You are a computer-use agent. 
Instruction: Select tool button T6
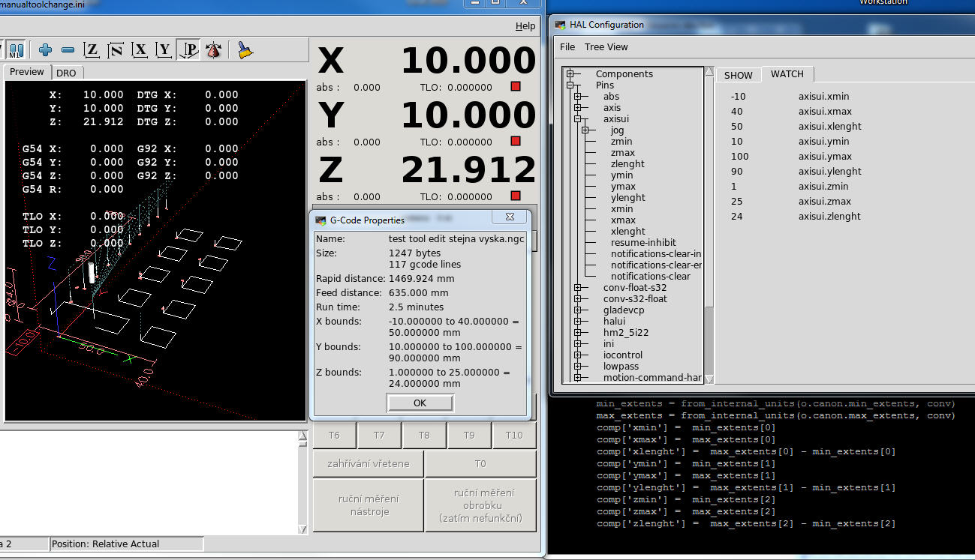point(335,436)
